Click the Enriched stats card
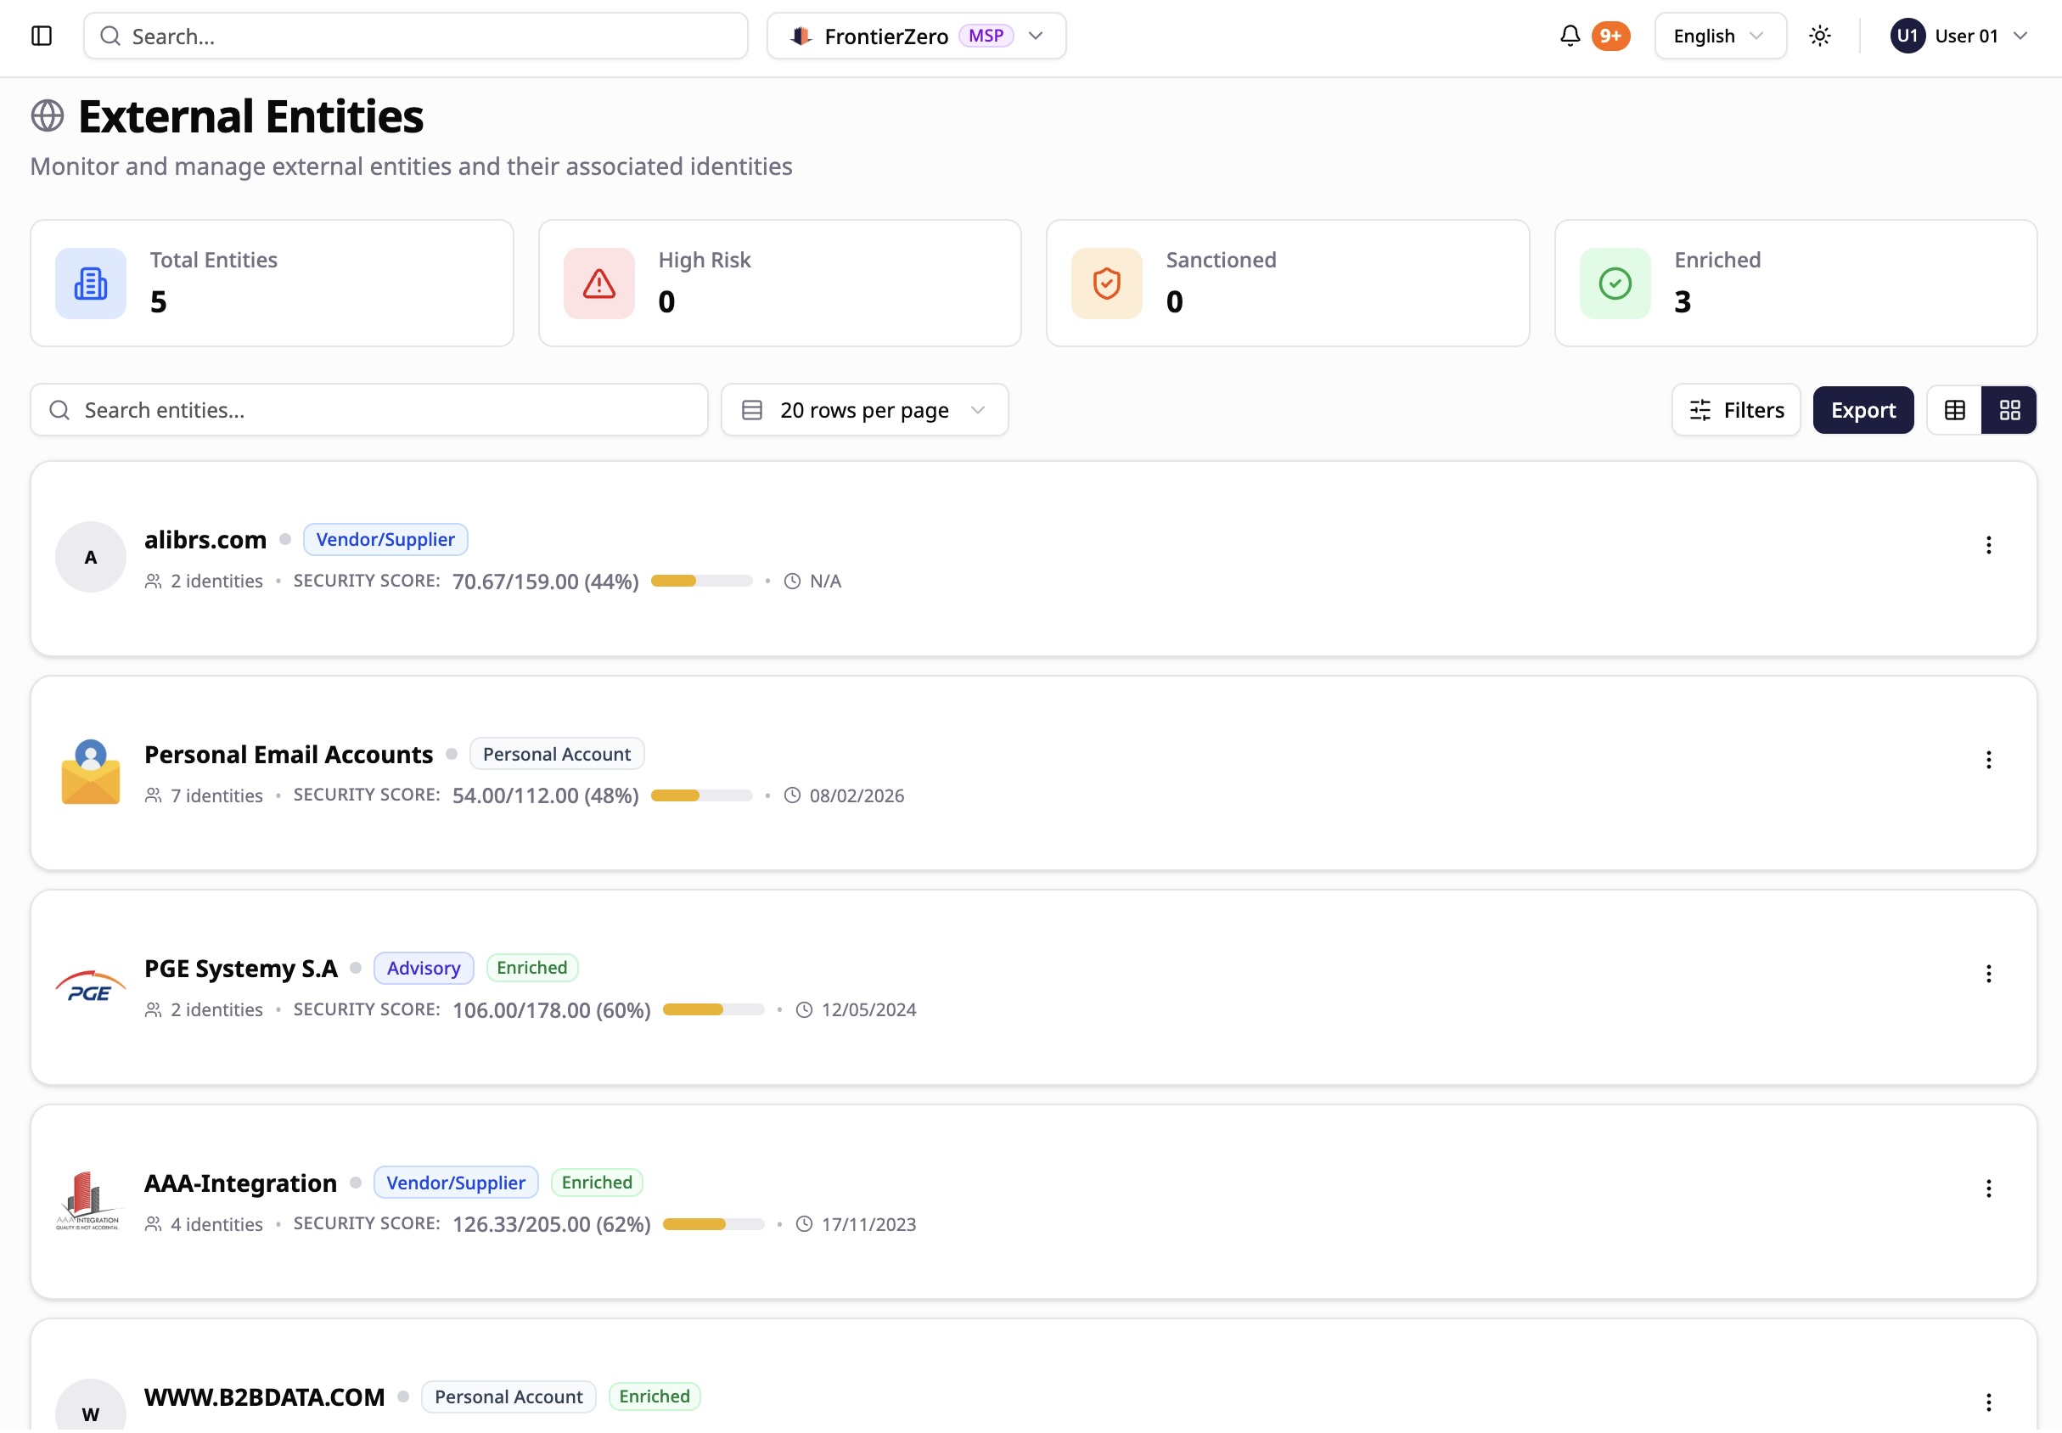 pos(1795,283)
